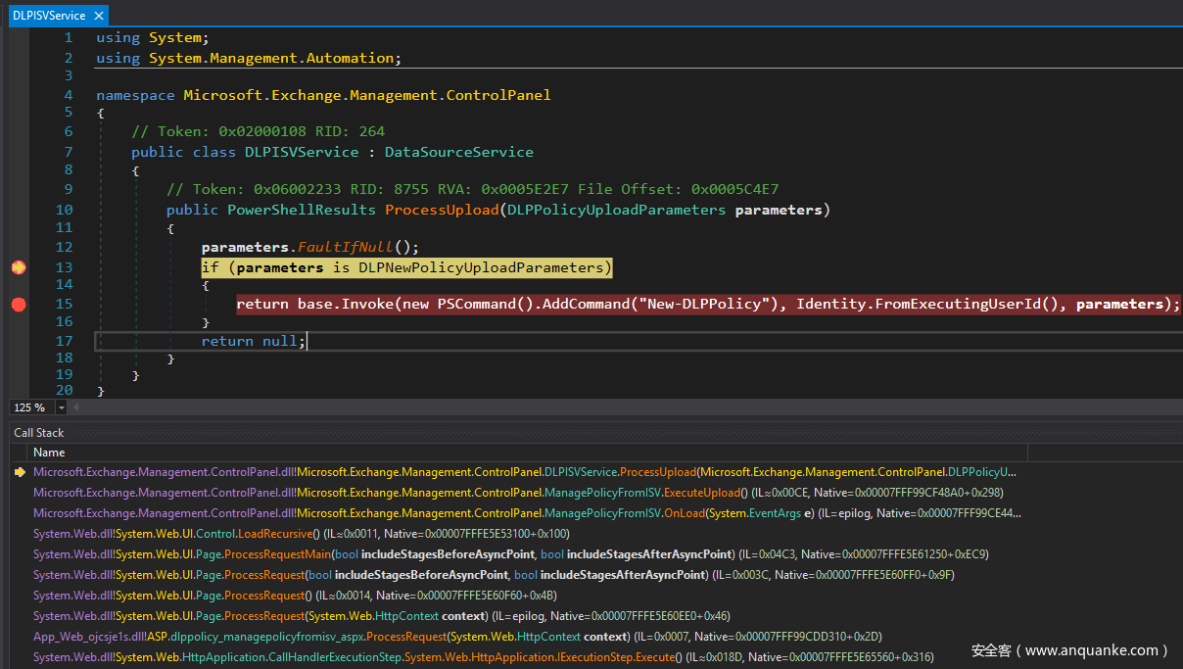Close the DLPISVService tab
1183x669 pixels.
coord(99,16)
